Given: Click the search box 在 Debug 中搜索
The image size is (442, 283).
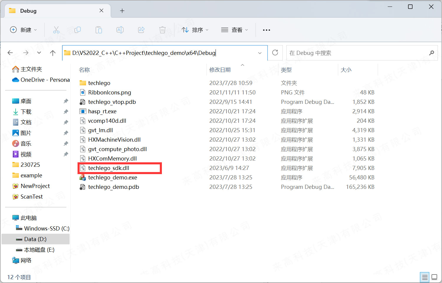Looking at the screenshot, I should coord(357,53).
